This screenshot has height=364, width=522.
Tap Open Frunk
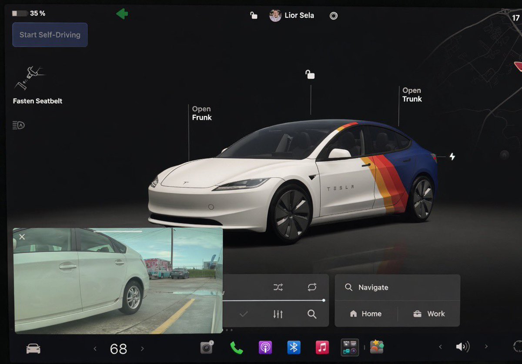pos(202,113)
